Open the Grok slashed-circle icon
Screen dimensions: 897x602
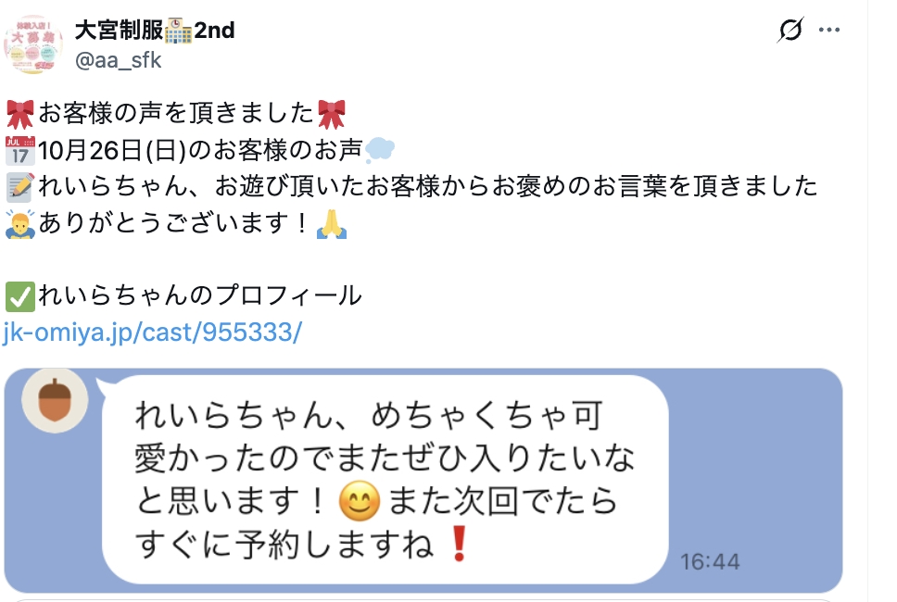[x=790, y=30]
